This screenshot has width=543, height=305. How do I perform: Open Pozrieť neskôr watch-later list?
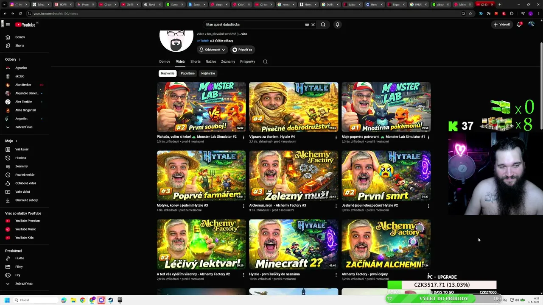coord(25,175)
